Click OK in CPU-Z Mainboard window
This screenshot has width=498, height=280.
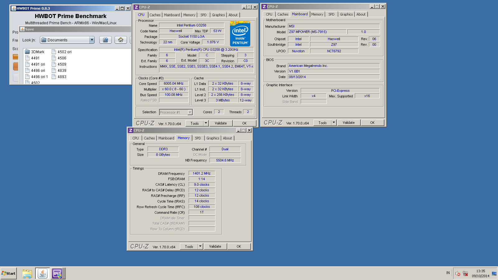[x=372, y=123]
